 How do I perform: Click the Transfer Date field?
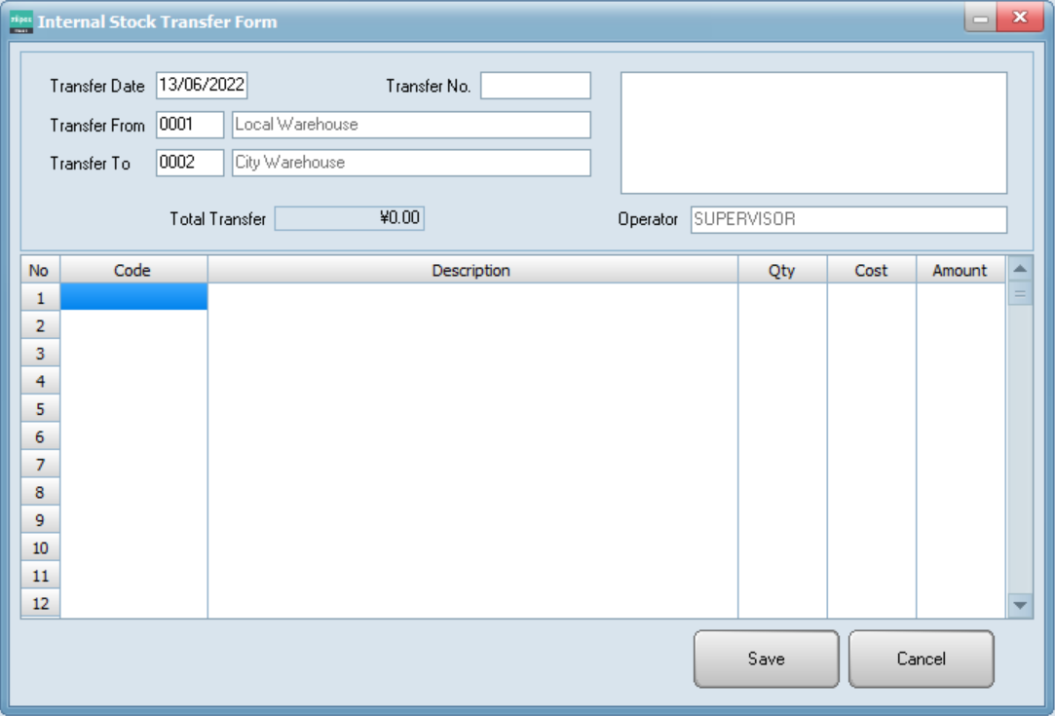pyautogui.click(x=202, y=86)
